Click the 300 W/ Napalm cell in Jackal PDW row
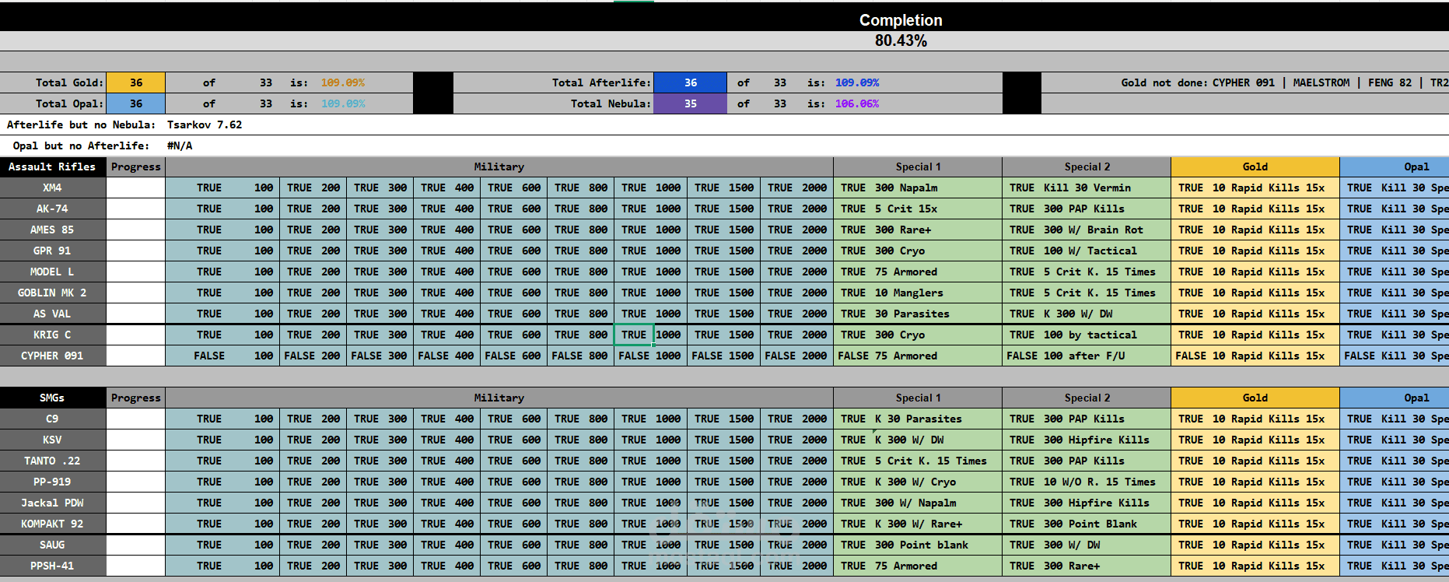 tap(936, 503)
